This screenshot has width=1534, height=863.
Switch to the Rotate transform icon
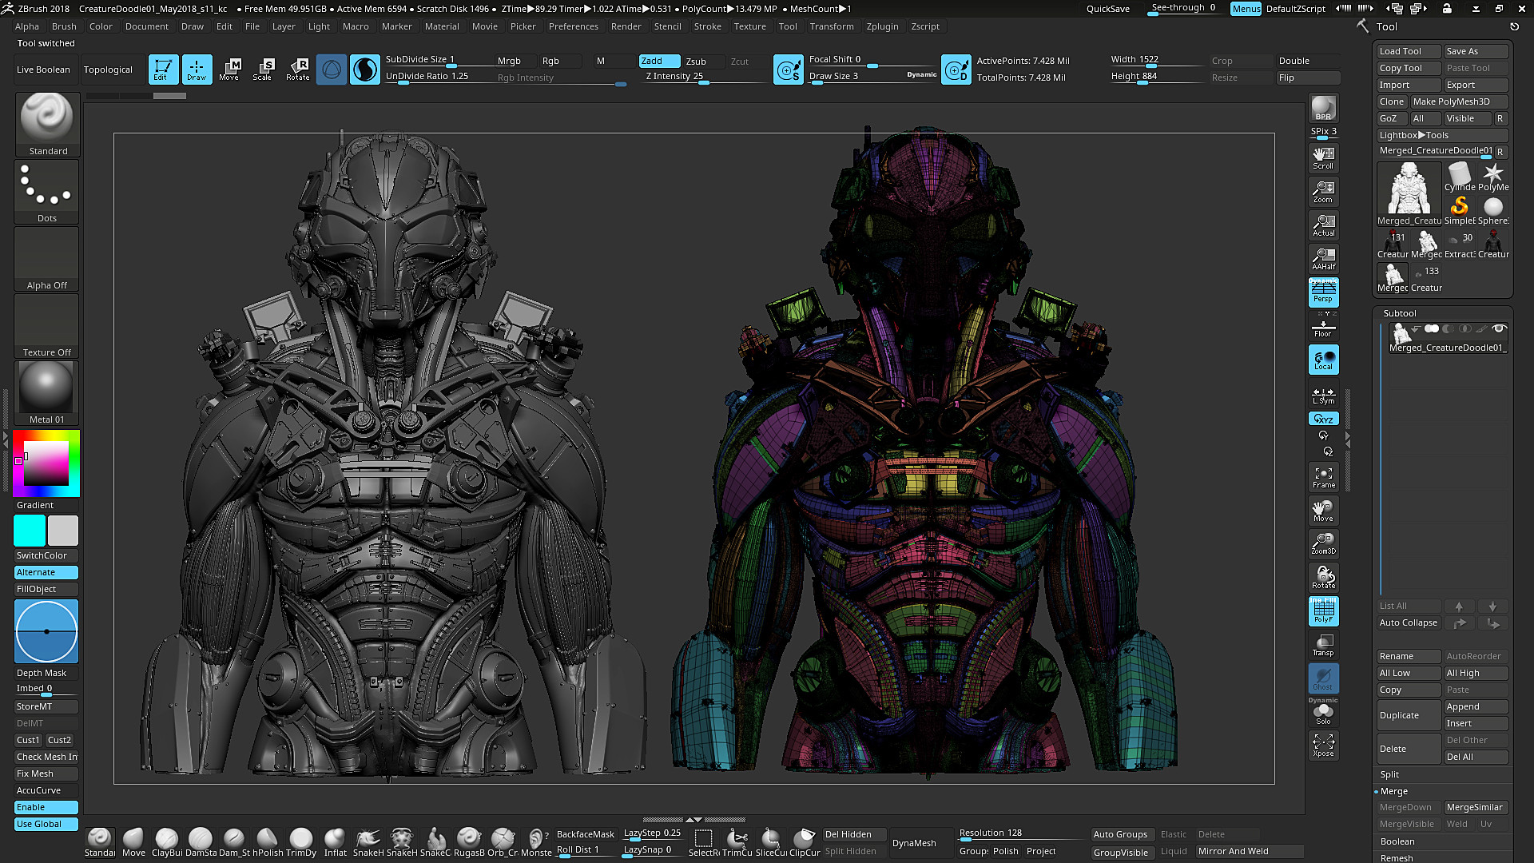pos(297,70)
